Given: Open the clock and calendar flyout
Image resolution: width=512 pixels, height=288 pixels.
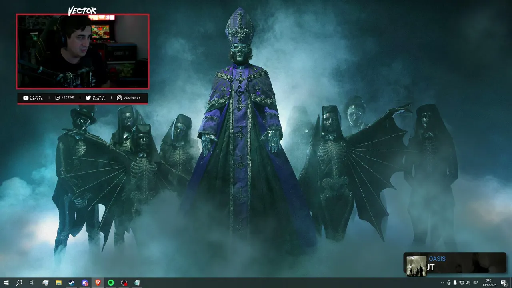Looking at the screenshot, I should click(489, 283).
